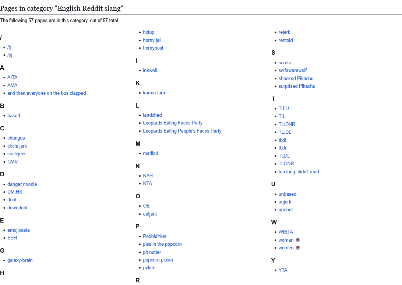Click the YTA link
Image resolution: width=402 pixels, height=285 pixels.
click(283, 270)
